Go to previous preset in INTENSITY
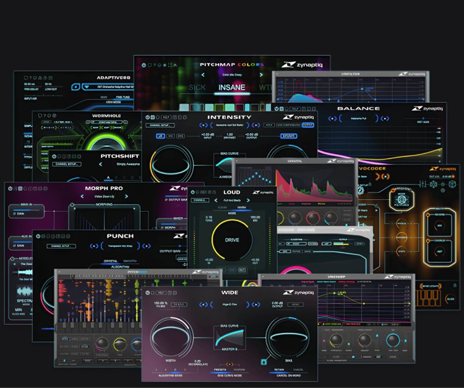464x388 pixels. (x=203, y=125)
